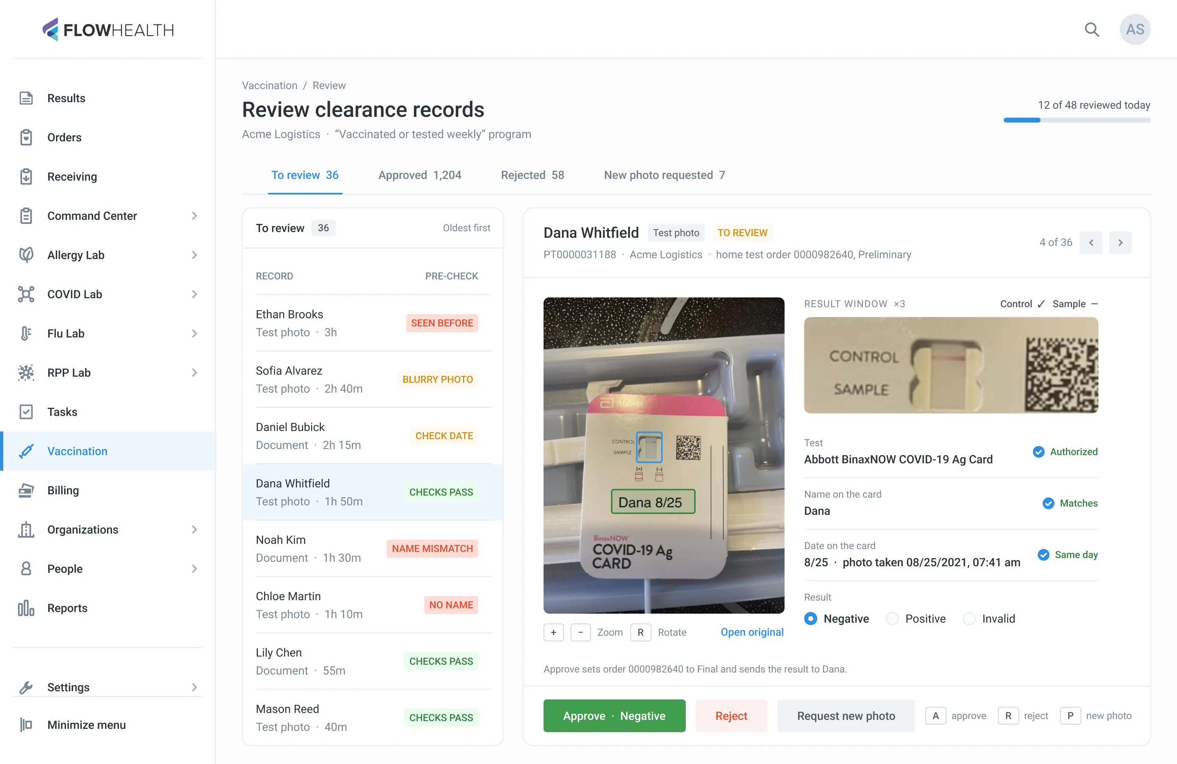Image resolution: width=1177 pixels, height=764 pixels.
Task: Click the reviewed today progress bar
Action: coord(1076,120)
